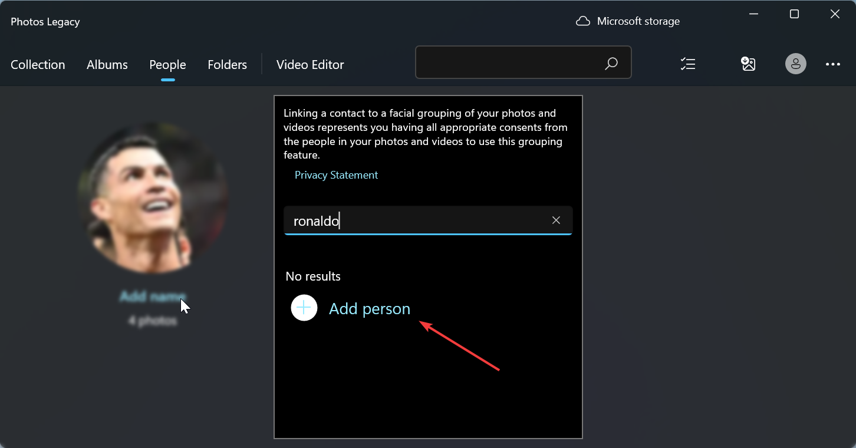Screen dimensions: 856x448
Task: Select the People tab
Action: (x=167, y=65)
